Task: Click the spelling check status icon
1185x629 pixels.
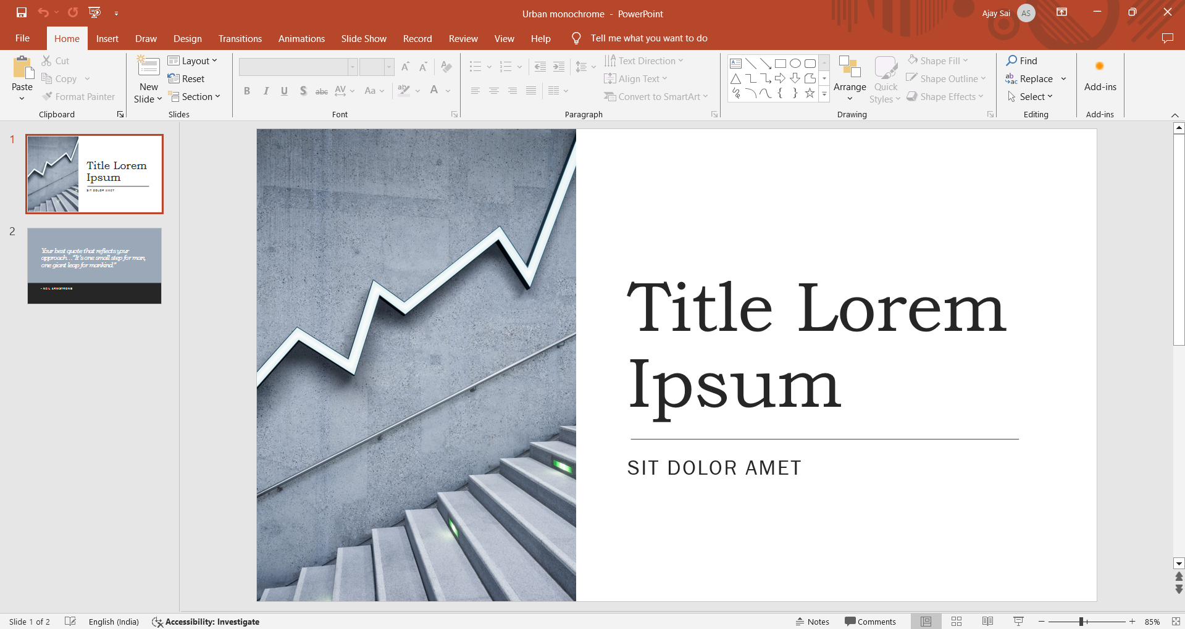Action: coord(70,622)
